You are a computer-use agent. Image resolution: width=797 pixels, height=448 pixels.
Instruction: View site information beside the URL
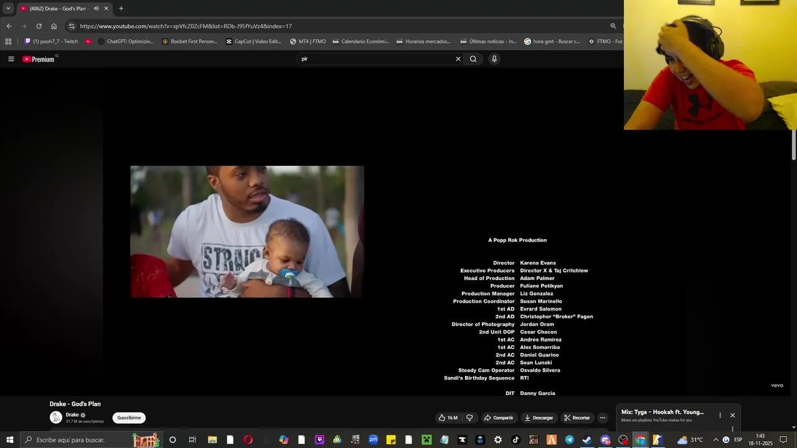point(72,26)
